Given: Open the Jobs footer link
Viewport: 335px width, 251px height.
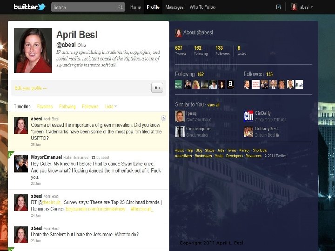Looking at the screenshot, I should tap(221, 150).
